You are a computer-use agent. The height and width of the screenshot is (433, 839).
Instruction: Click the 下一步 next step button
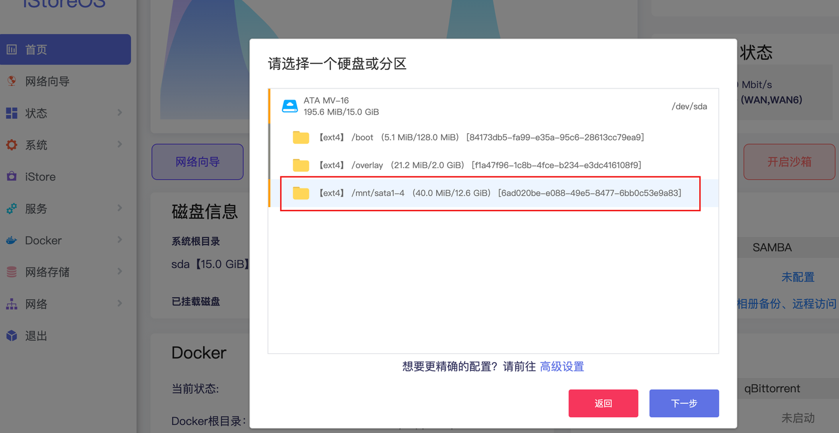click(683, 403)
